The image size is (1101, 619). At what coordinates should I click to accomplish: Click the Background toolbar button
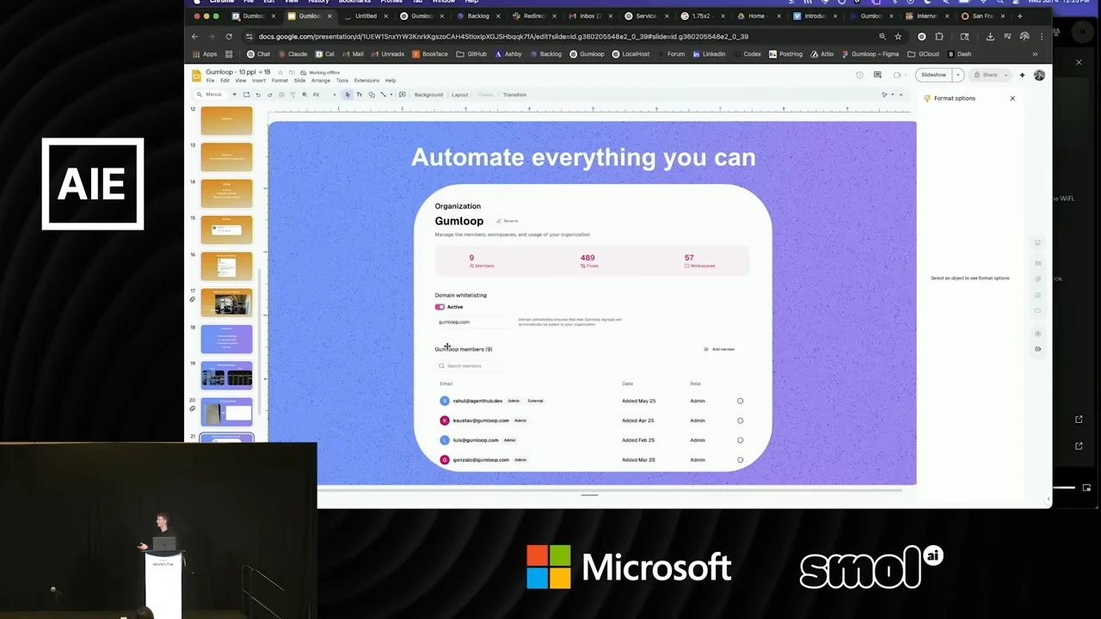(x=428, y=95)
